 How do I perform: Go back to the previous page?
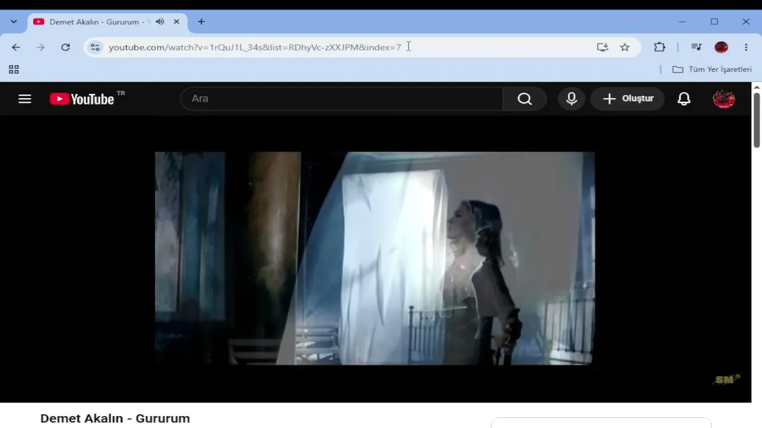pyautogui.click(x=16, y=47)
